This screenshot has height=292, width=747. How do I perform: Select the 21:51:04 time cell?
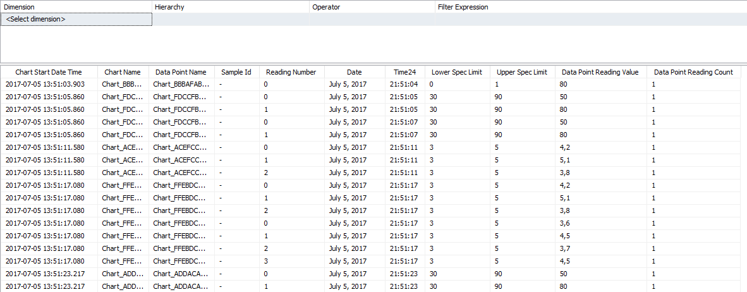click(405, 84)
